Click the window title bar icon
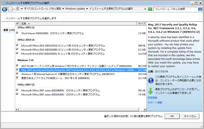Screen dimensions: 204x129 pyautogui.click(x=3, y=3)
